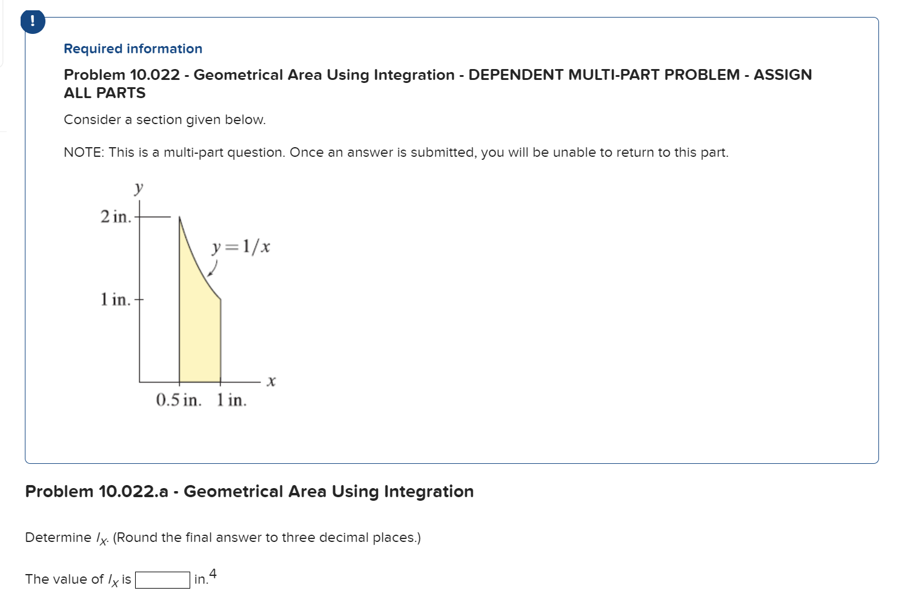
Task: Click the Determine Ix instruction text
Action: [222, 537]
